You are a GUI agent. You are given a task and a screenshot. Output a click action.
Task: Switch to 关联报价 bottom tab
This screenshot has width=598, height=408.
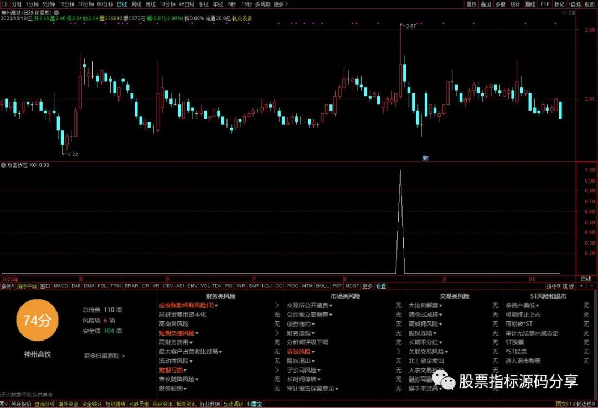pos(21,404)
